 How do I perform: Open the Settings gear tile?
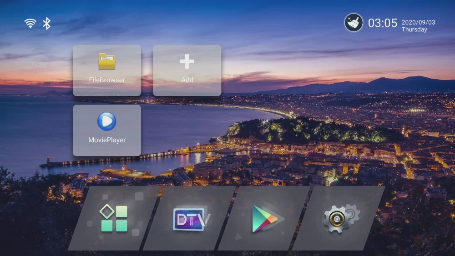coord(339,218)
